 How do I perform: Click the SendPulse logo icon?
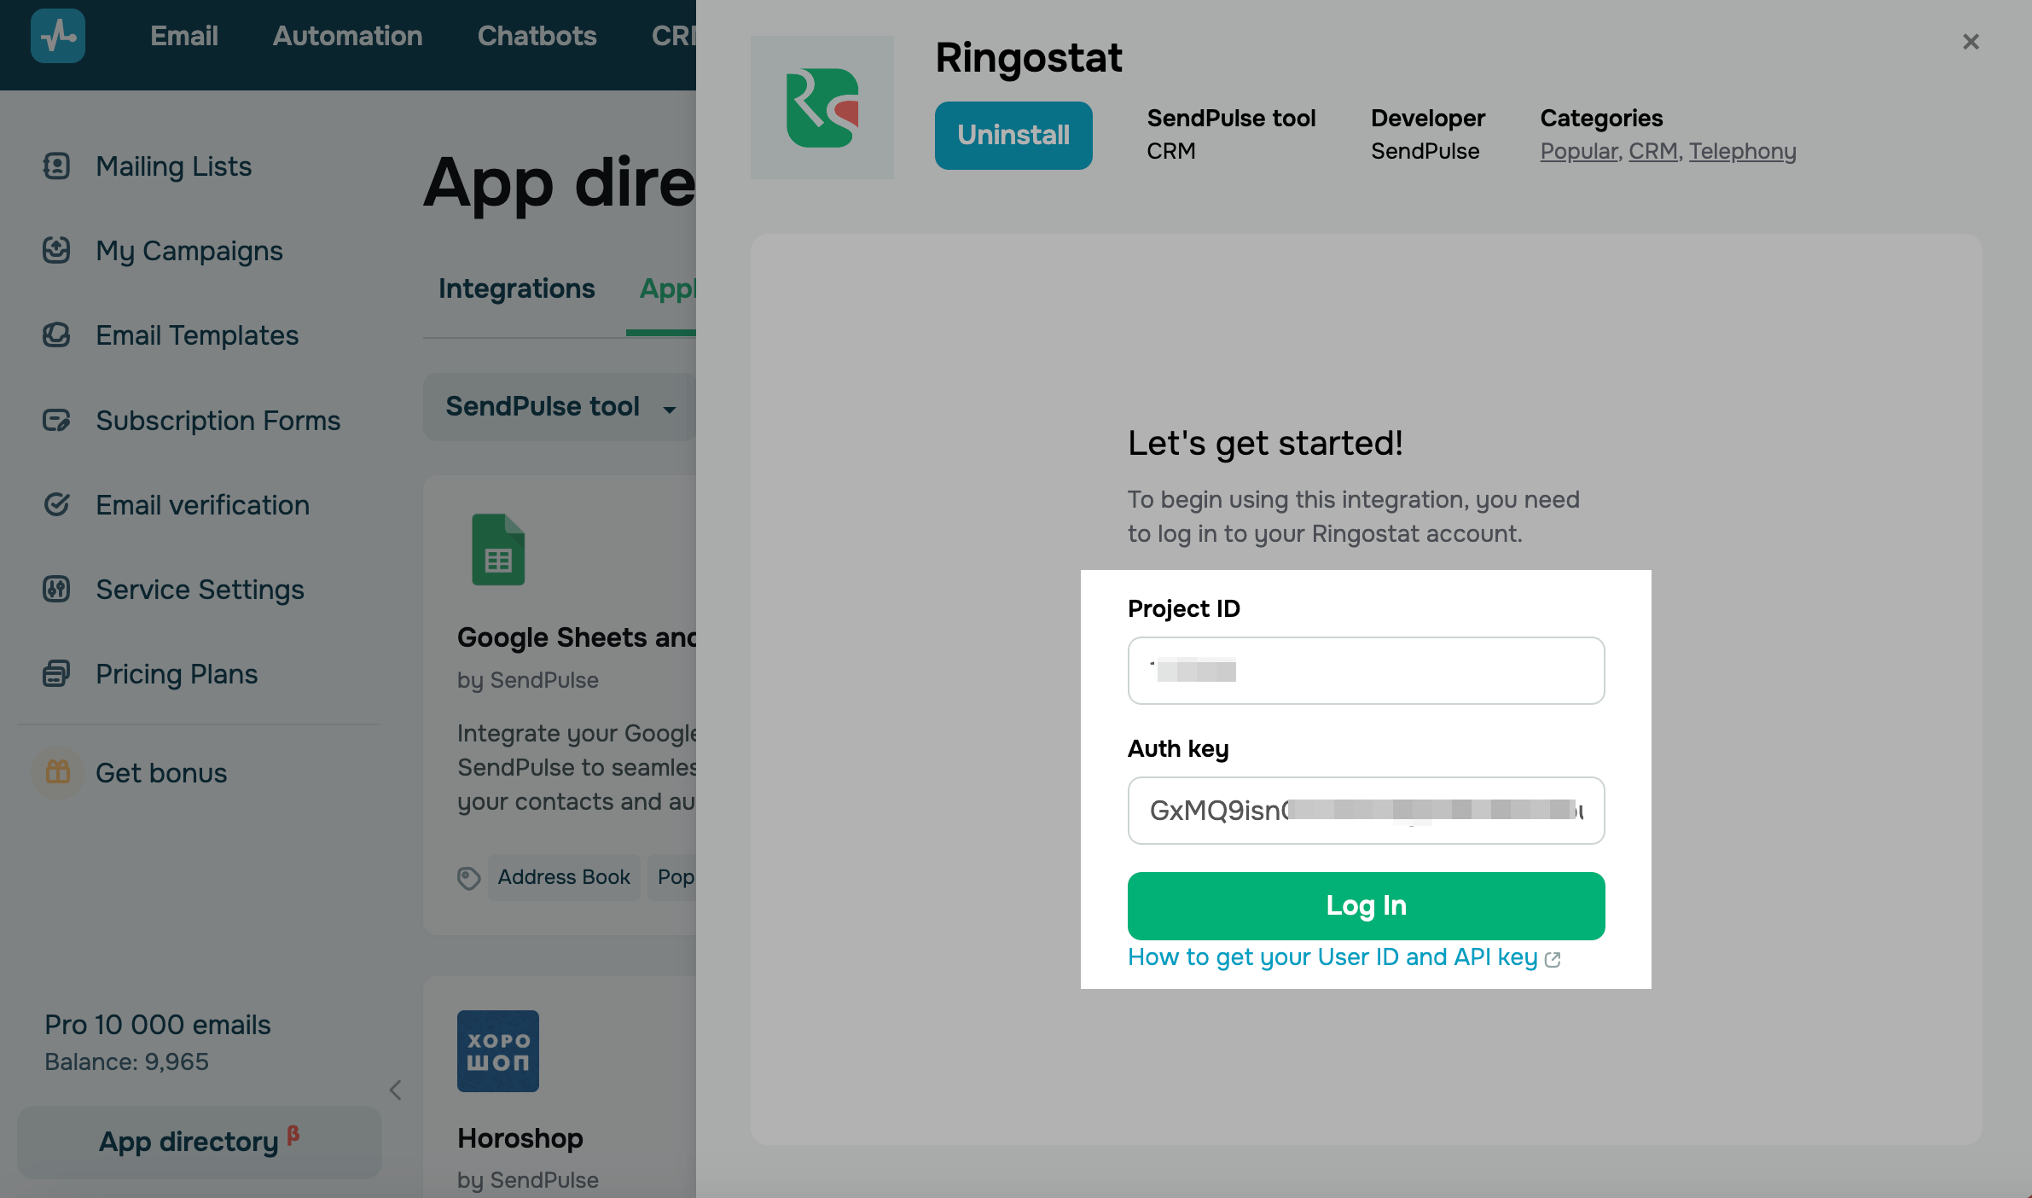[58, 36]
